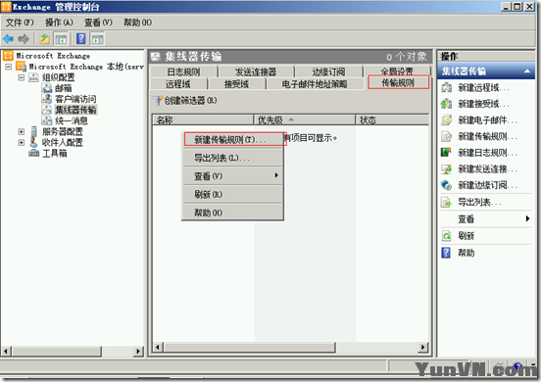Click the 创建筛选器(R) link

190,100
